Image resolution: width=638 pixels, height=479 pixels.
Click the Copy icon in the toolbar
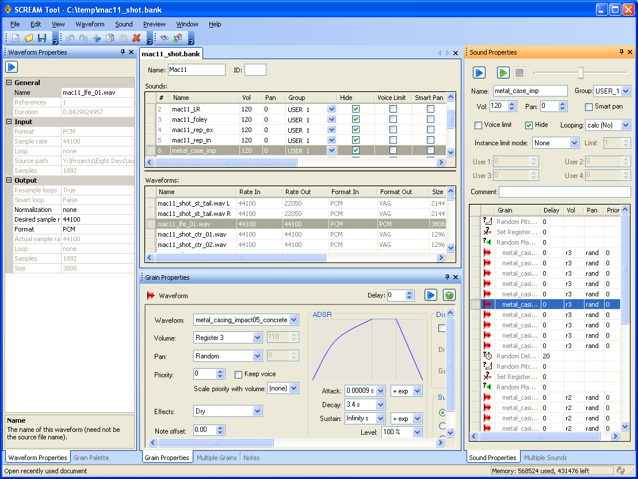coord(110,38)
